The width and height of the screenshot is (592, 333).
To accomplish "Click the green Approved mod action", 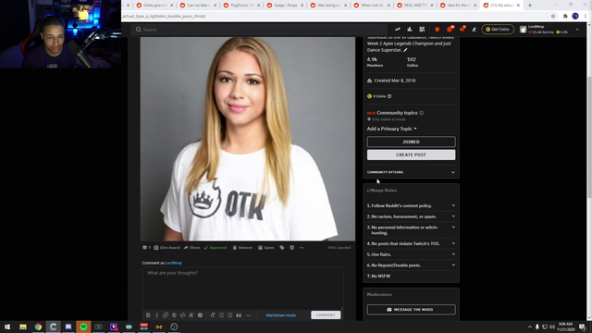I will coord(216,248).
